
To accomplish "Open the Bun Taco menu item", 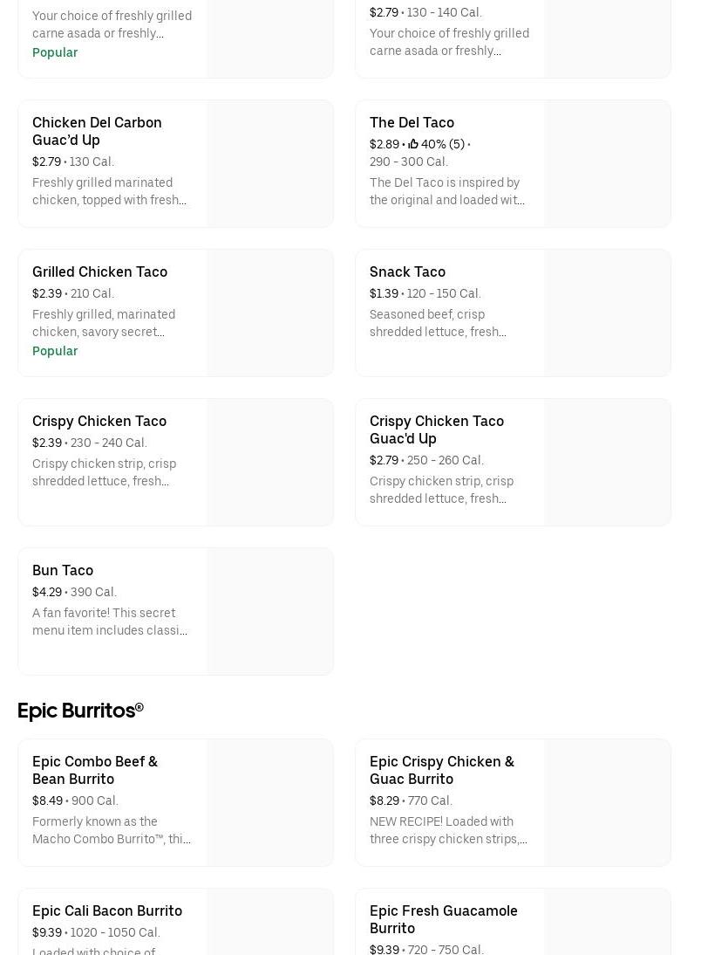I will pyautogui.click(x=63, y=570).
